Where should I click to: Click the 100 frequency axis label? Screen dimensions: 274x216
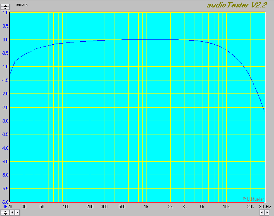coord(66,206)
